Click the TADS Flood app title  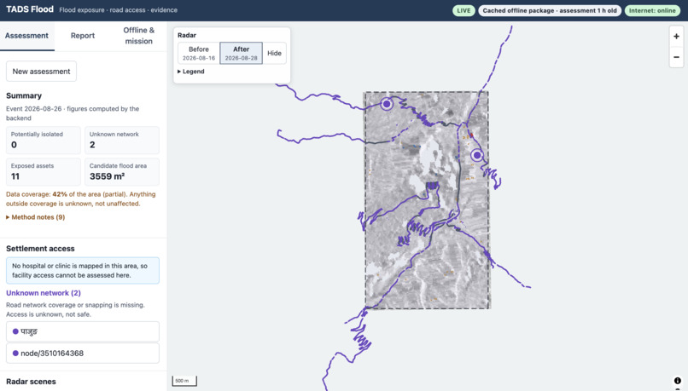coord(30,9)
